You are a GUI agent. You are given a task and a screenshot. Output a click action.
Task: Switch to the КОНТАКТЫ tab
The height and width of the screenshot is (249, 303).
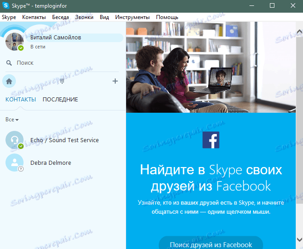(x=21, y=100)
